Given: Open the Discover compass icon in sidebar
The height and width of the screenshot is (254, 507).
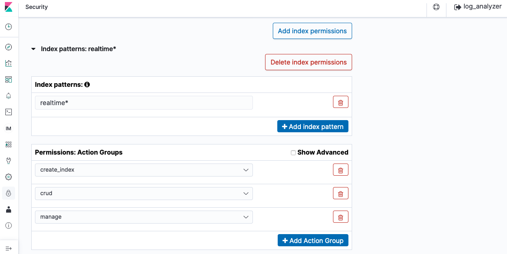Looking at the screenshot, I should pos(9,47).
